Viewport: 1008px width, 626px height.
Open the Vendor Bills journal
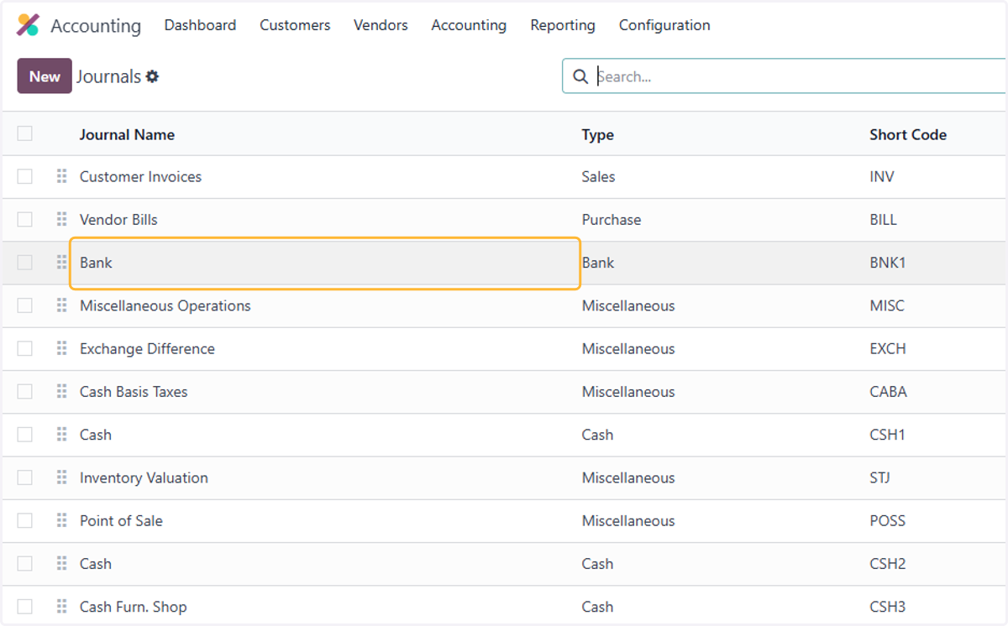(x=118, y=219)
